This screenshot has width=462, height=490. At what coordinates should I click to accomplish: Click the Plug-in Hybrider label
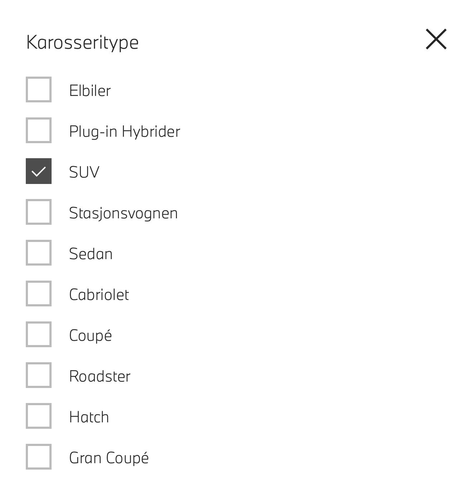(125, 131)
